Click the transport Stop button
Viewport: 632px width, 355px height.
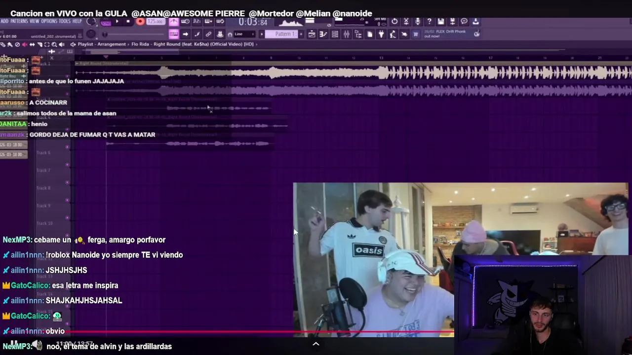128,21
